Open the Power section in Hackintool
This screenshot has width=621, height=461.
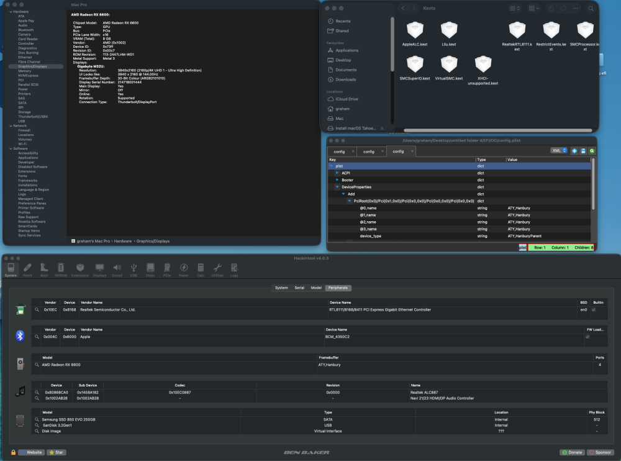tap(183, 270)
